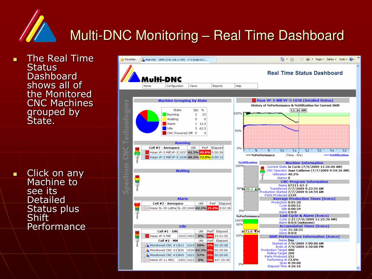Screen dimensions: 372x279
Task: Click the logo icon beside Monitored CNC #3
Action: click(147, 255)
